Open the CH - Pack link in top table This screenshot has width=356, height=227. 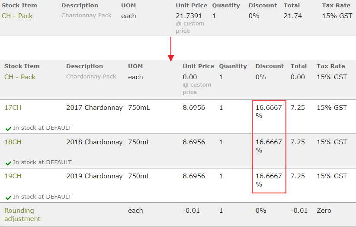[x=17, y=16]
